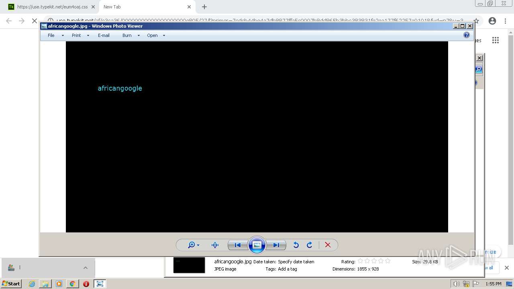Go to the previous photo
514x289 pixels.
point(237,245)
